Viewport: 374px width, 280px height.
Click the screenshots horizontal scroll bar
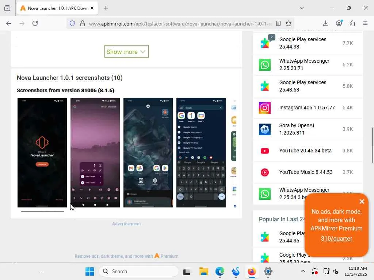pos(43,211)
